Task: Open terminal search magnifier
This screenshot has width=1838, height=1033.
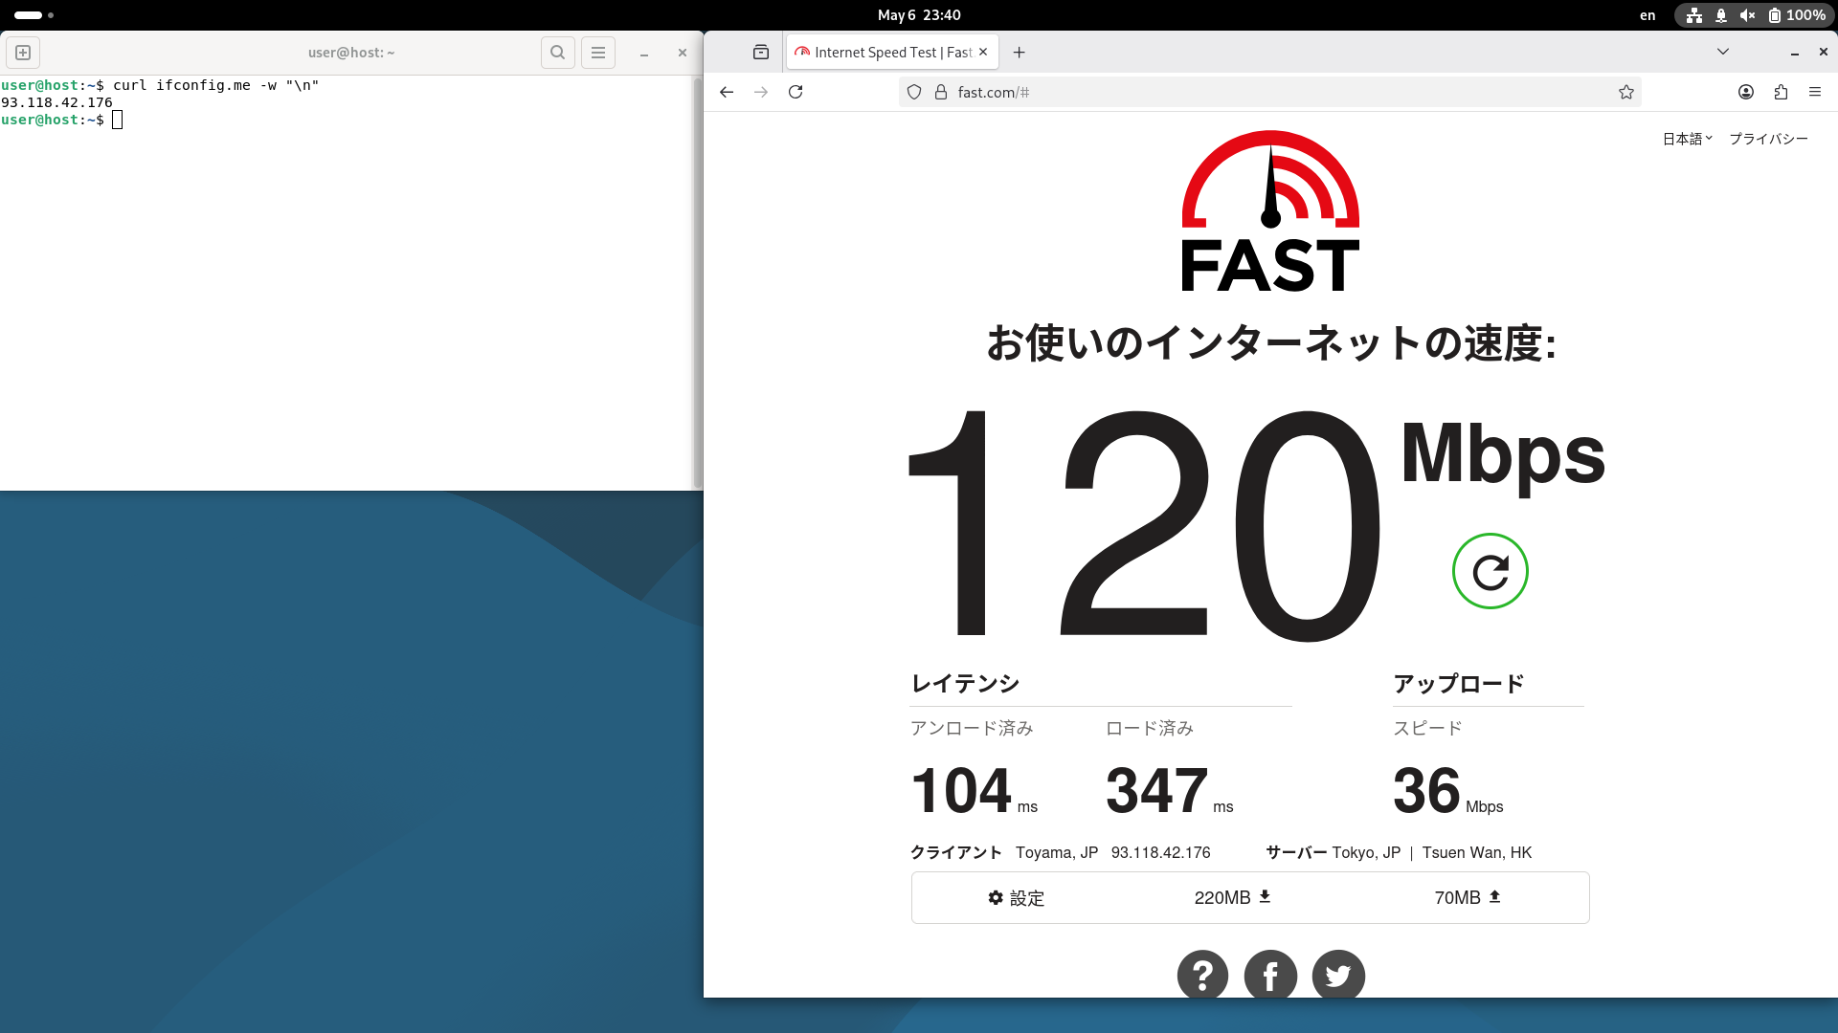Action: (557, 53)
